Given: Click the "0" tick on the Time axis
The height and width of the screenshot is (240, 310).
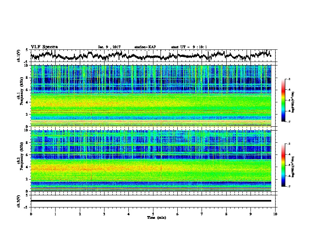Looking at the screenshot, I should point(31,214).
